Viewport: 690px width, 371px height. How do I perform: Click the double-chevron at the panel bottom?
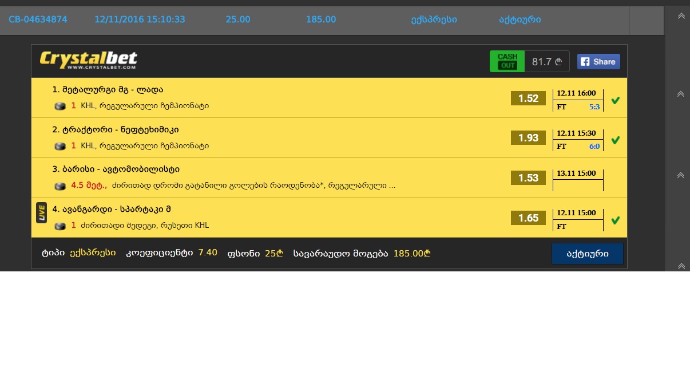(681, 266)
